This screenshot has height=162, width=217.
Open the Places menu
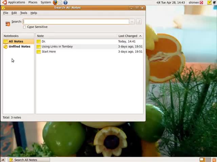click(x=33, y=2)
